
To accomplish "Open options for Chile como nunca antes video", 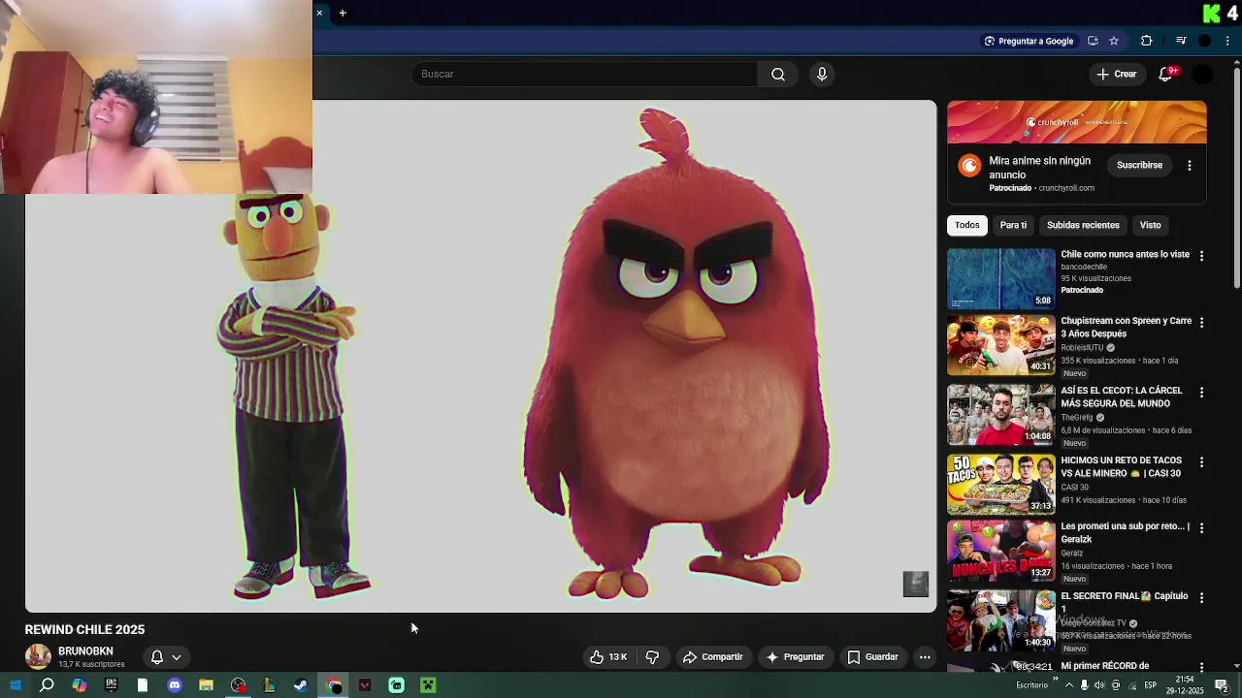I will click(1201, 256).
